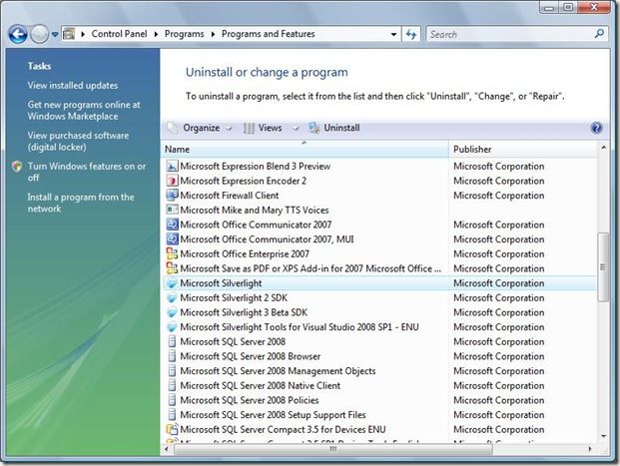Screen dimensions: 620x466
Task: Select Microsoft Expression Blend 3 Preview icon
Action: pos(172,166)
